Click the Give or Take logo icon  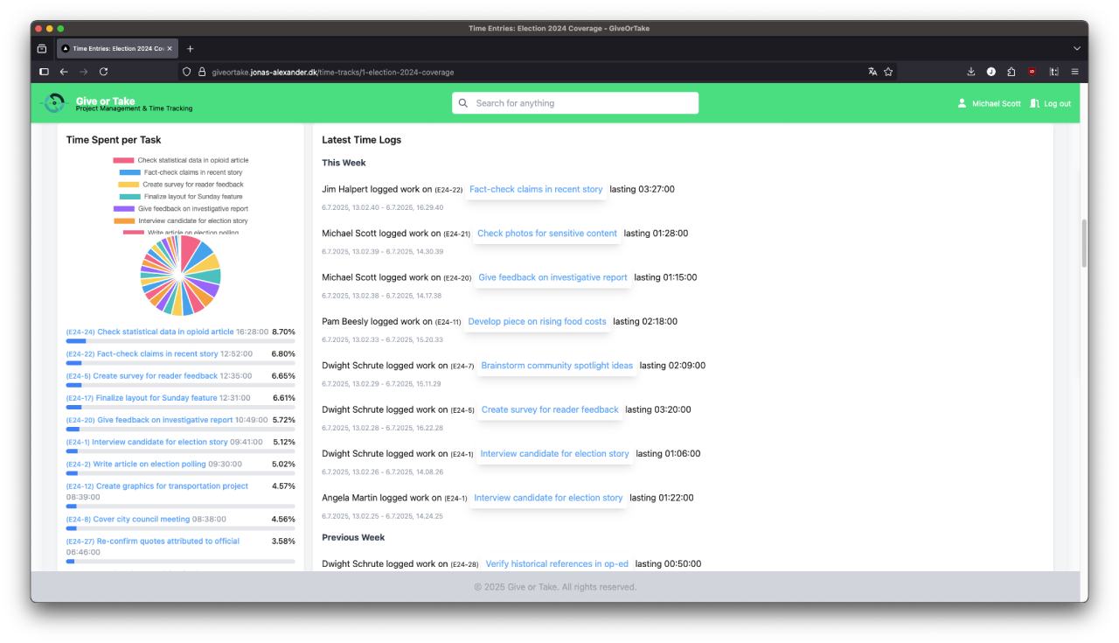54,103
